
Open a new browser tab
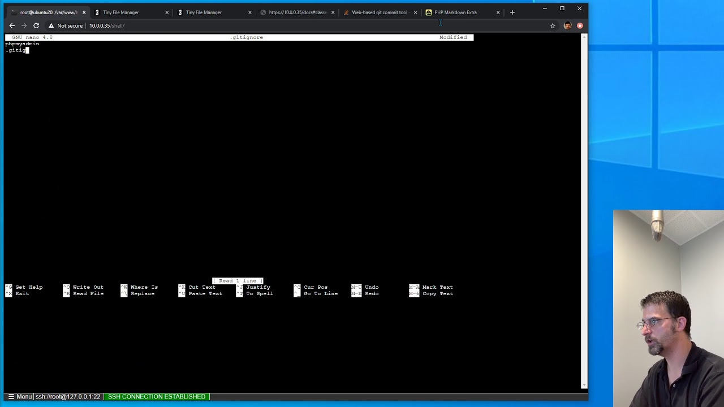(512, 12)
